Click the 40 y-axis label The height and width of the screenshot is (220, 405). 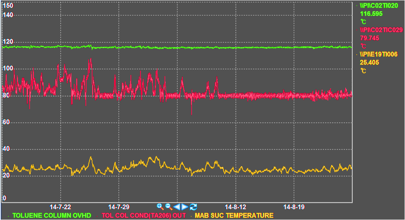(6, 149)
